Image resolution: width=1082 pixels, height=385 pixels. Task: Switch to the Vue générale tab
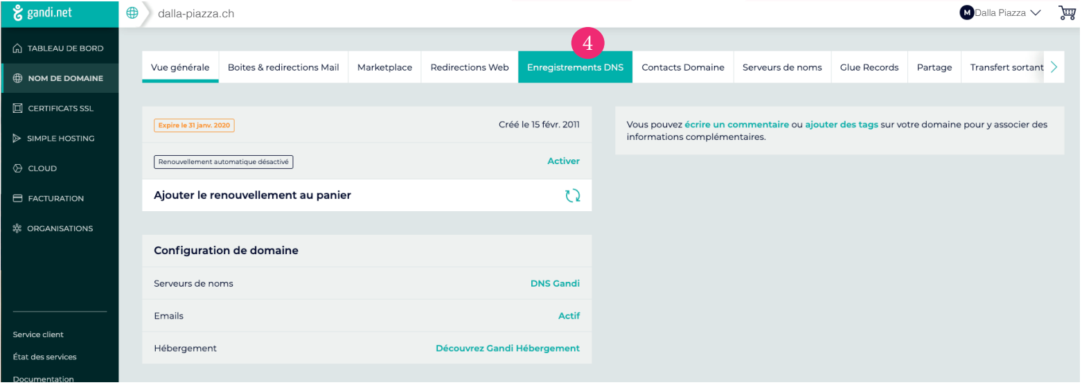[180, 67]
